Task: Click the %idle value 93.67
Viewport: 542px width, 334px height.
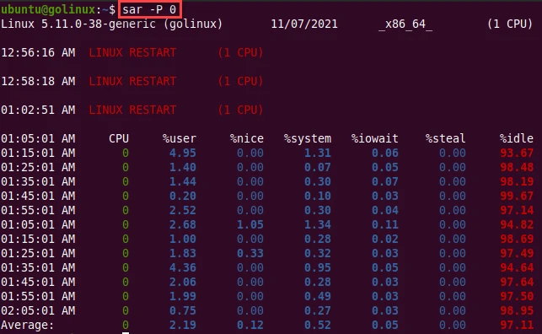Action: click(x=517, y=153)
